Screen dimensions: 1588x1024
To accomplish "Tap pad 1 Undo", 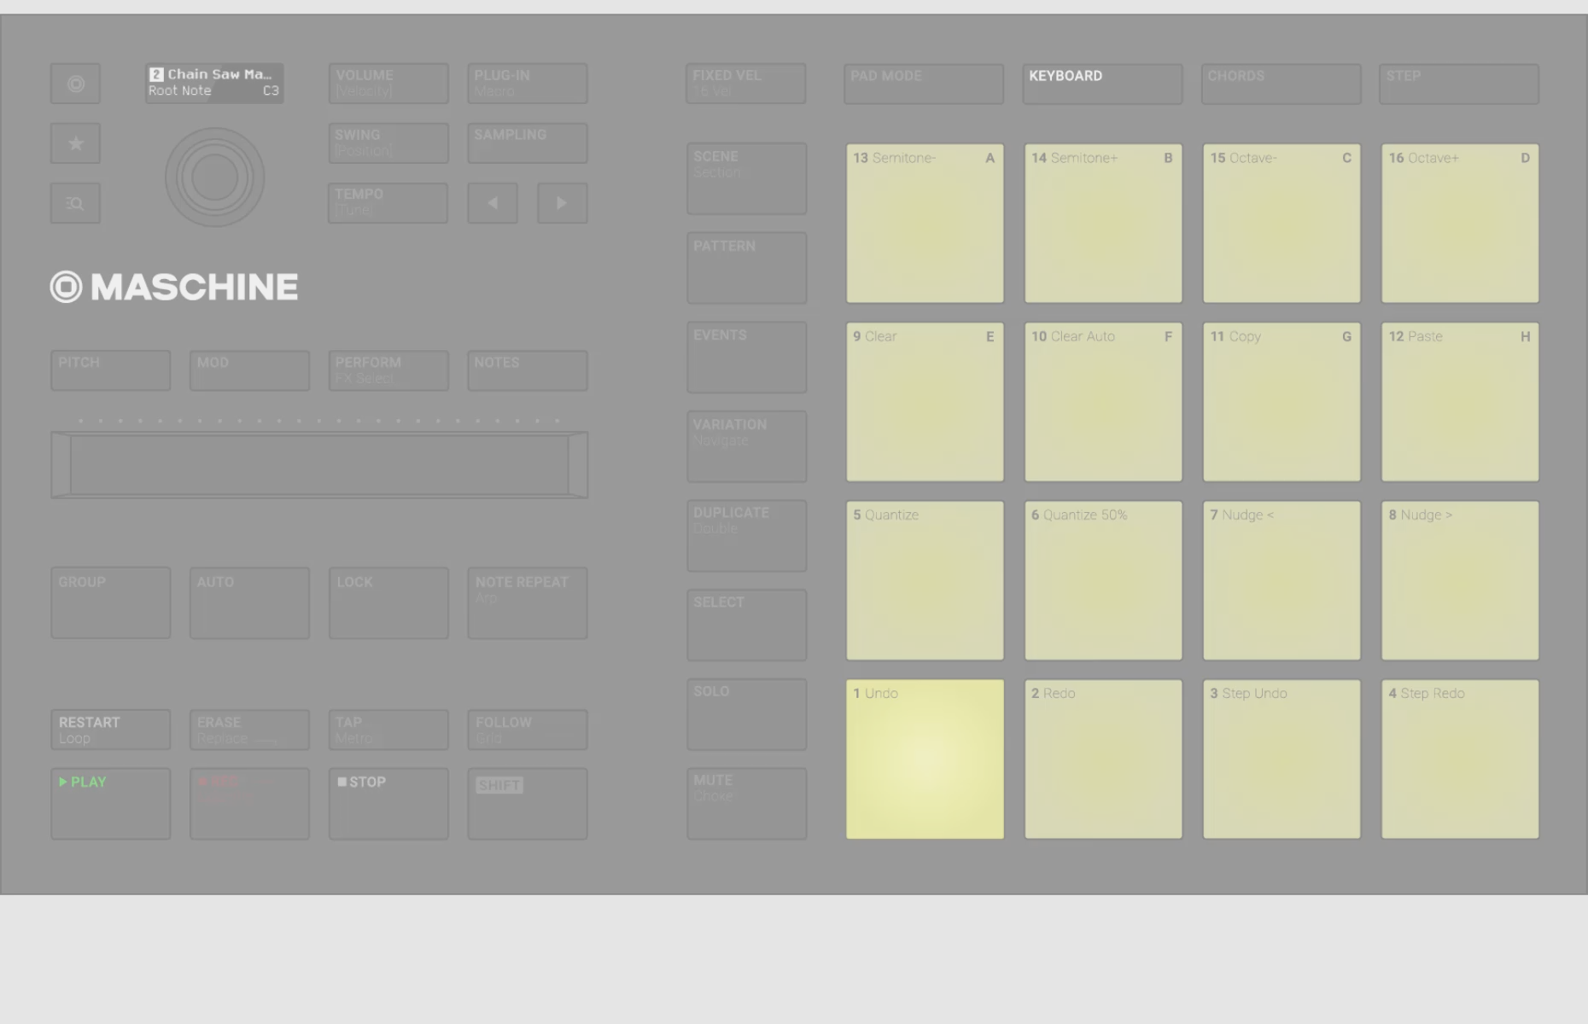I will tap(925, 759).
